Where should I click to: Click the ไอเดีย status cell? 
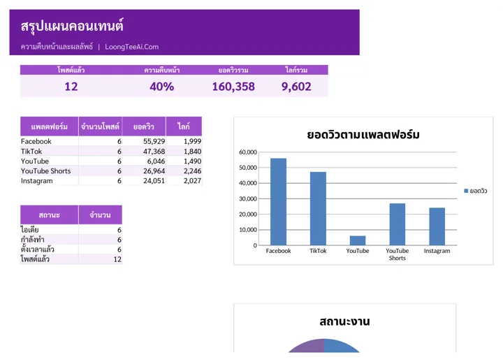point(49,230)
